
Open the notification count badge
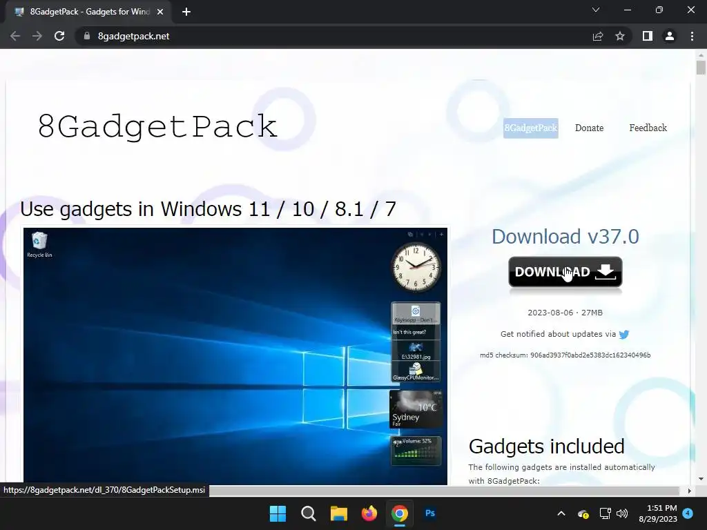(x=688, y=513)
